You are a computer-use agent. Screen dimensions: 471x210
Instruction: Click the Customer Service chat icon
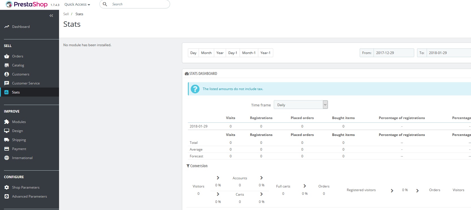pos(7,83)
